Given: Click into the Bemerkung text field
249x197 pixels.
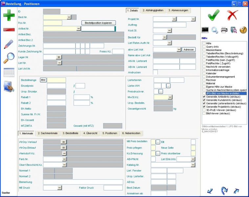Looking at the screenshot, I should (83, 182).
